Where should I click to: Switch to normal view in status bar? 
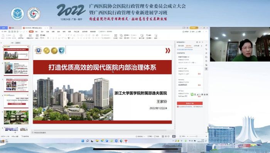click(163, 136)
